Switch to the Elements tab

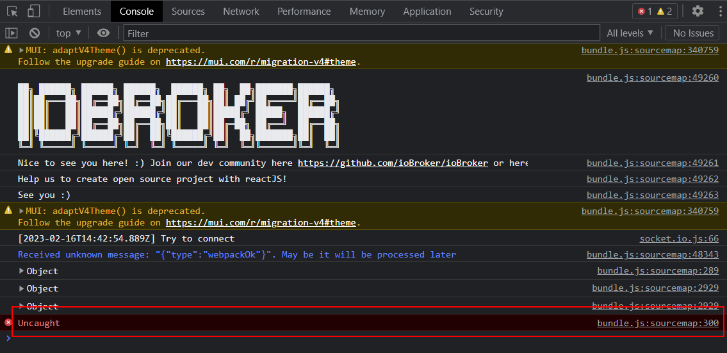pos(81,11)
